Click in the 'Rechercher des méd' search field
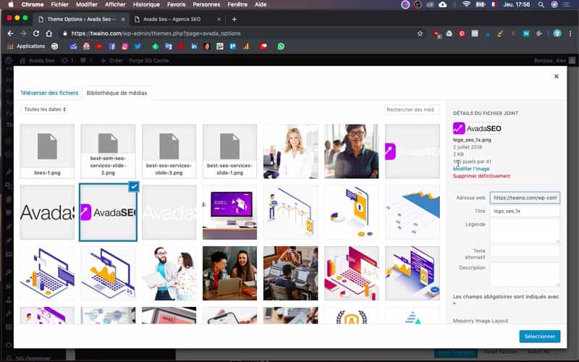The height and width of the screenshot is (362, 579). [x=413, y=110]
